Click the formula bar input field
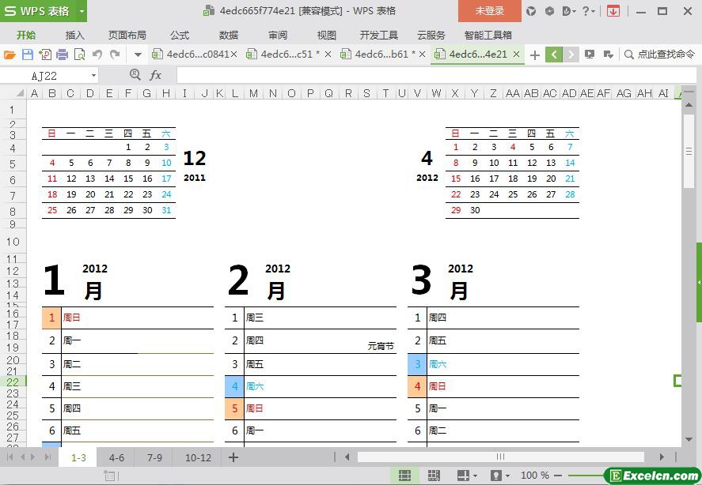 (427, 75)
